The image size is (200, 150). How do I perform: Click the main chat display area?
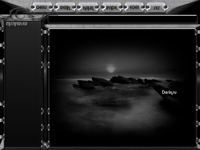click(122, 87)
